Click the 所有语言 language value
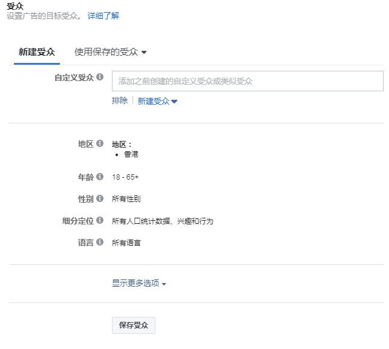The height and width of the screenshot is (349, 389). pyautogui.click(x=126, y=243)
